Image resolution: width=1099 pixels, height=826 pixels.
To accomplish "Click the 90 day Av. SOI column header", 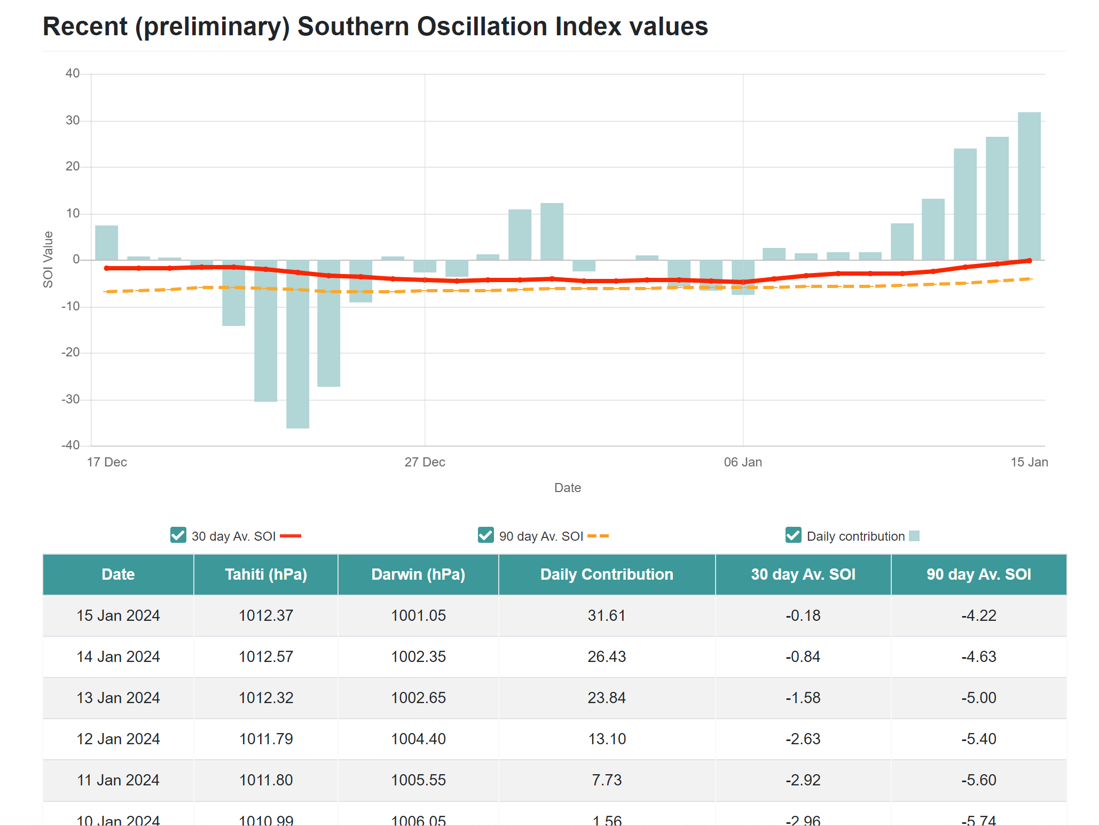I will point(979,574).
